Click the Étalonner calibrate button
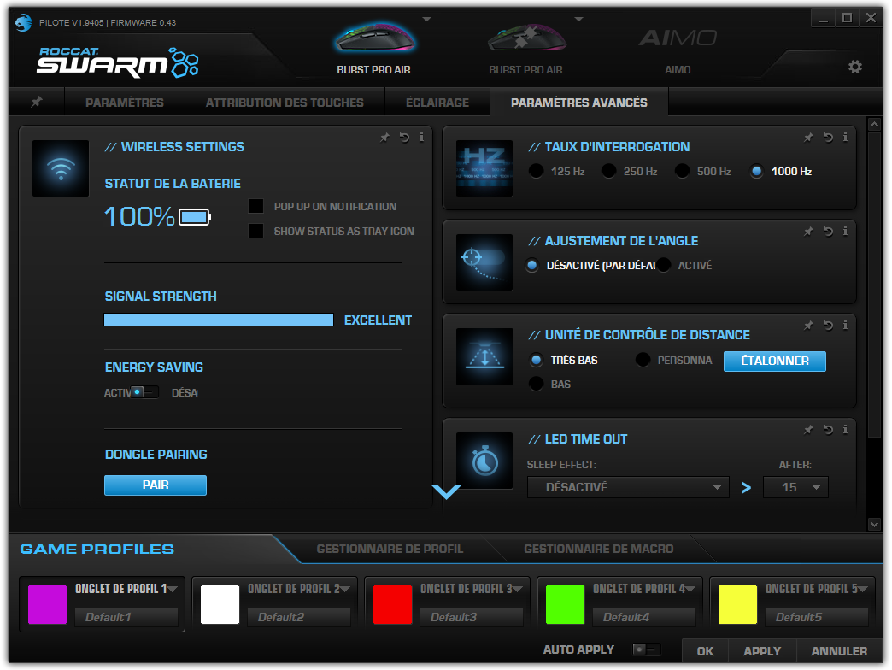 tap(774, 361)
